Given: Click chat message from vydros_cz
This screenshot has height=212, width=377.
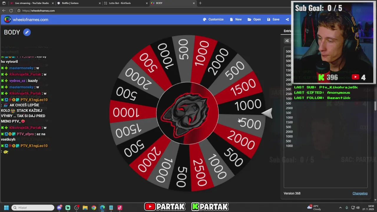Looking at the screenshot, I should 19,81.
